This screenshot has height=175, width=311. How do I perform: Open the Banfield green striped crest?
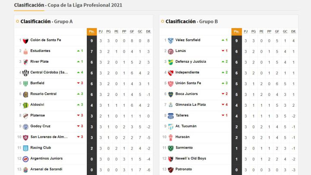25,83
